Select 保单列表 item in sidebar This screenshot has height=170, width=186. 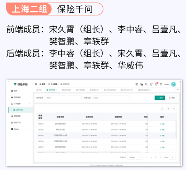pos(20,110)
